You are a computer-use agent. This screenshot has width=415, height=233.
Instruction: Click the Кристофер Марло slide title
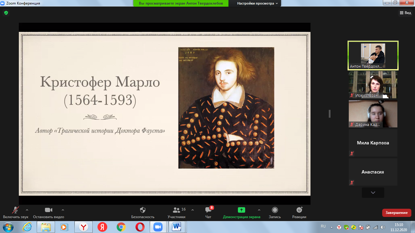[100, 82]
